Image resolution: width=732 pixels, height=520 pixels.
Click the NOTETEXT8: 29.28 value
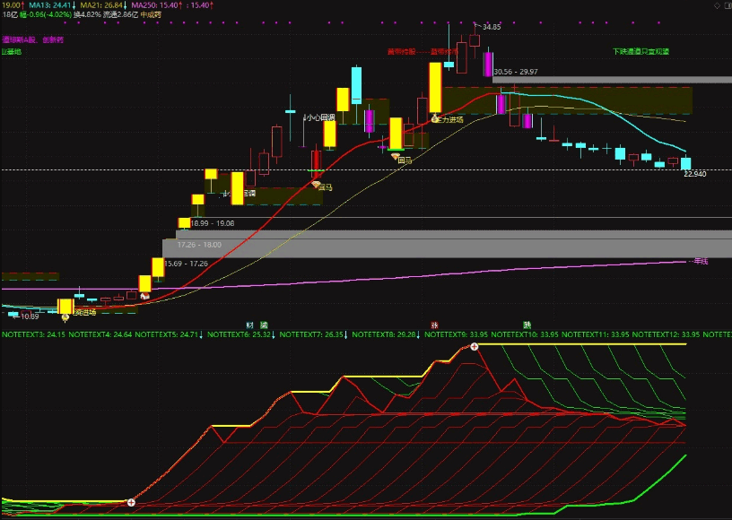386,334
